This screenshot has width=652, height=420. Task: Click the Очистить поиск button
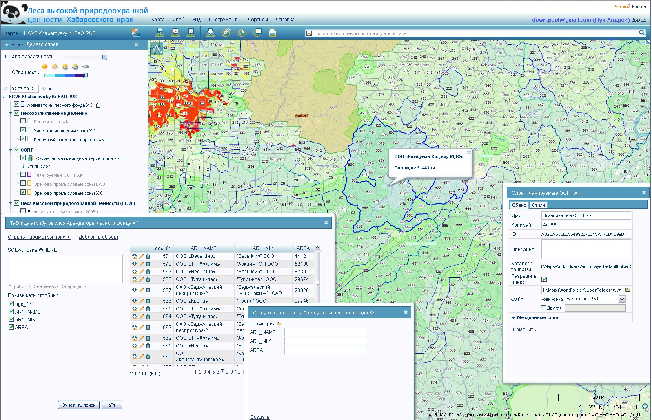click(x=78, y=405)
